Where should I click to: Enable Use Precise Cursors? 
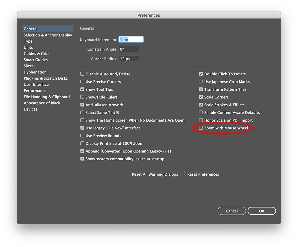[82, 82]
